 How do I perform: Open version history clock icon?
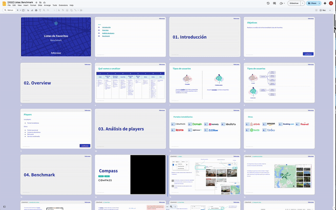click(x=268, y=3)
